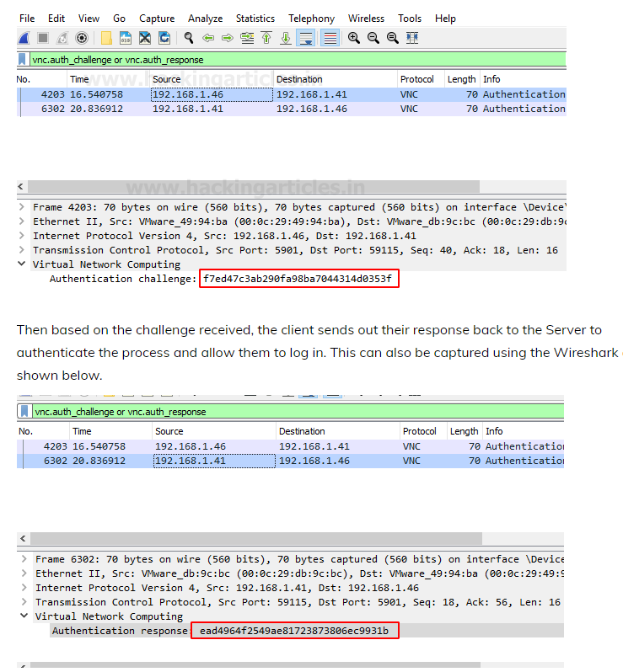The width and height of the screenshot is (623, 672).
Task: Click the Zoom out icon
Action: tap(373, 38)
